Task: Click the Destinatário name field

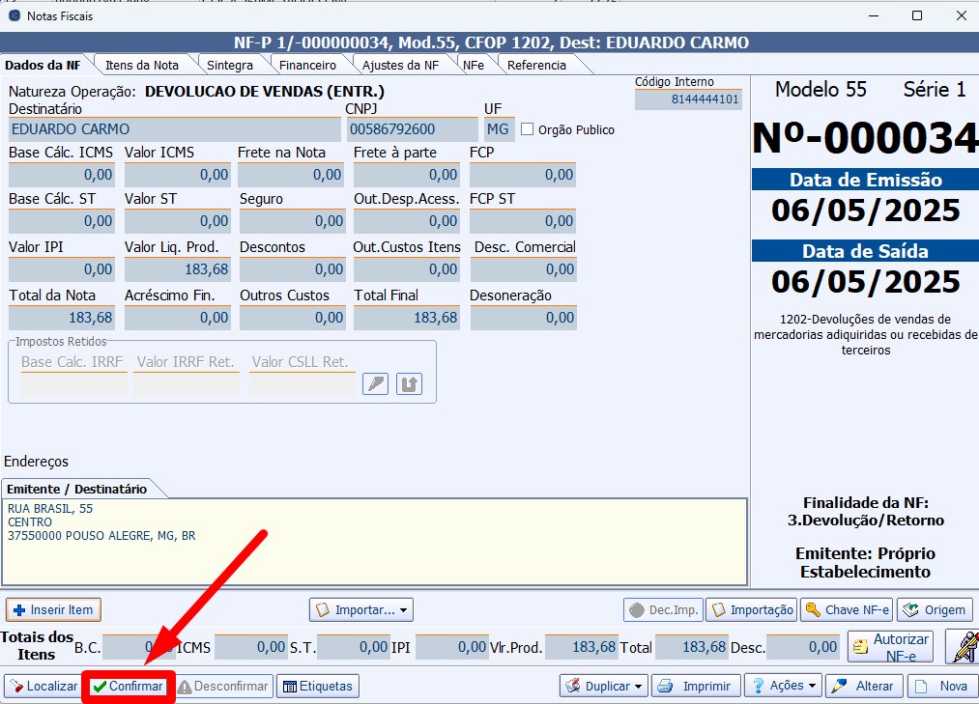Action: click(174, 129)
